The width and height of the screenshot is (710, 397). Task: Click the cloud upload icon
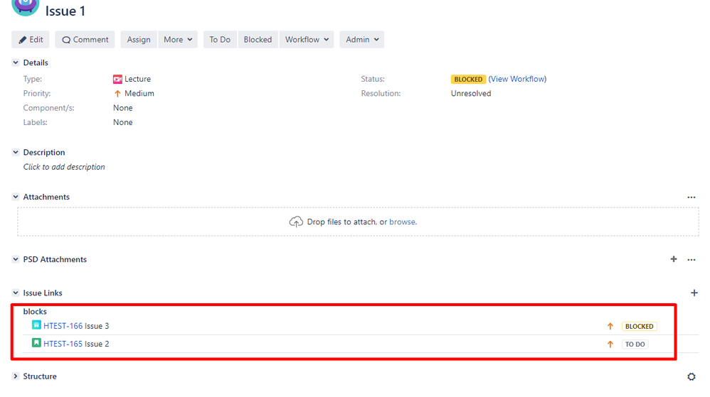point(296,222)
